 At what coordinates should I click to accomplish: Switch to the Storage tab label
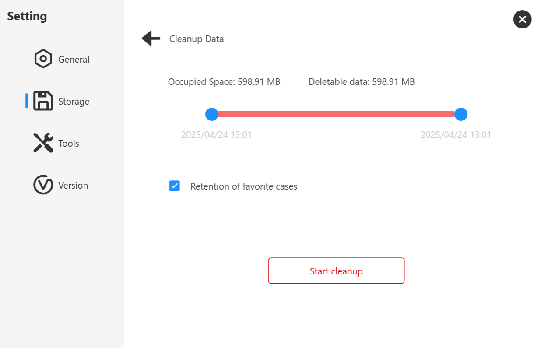(x=74, y=102)
